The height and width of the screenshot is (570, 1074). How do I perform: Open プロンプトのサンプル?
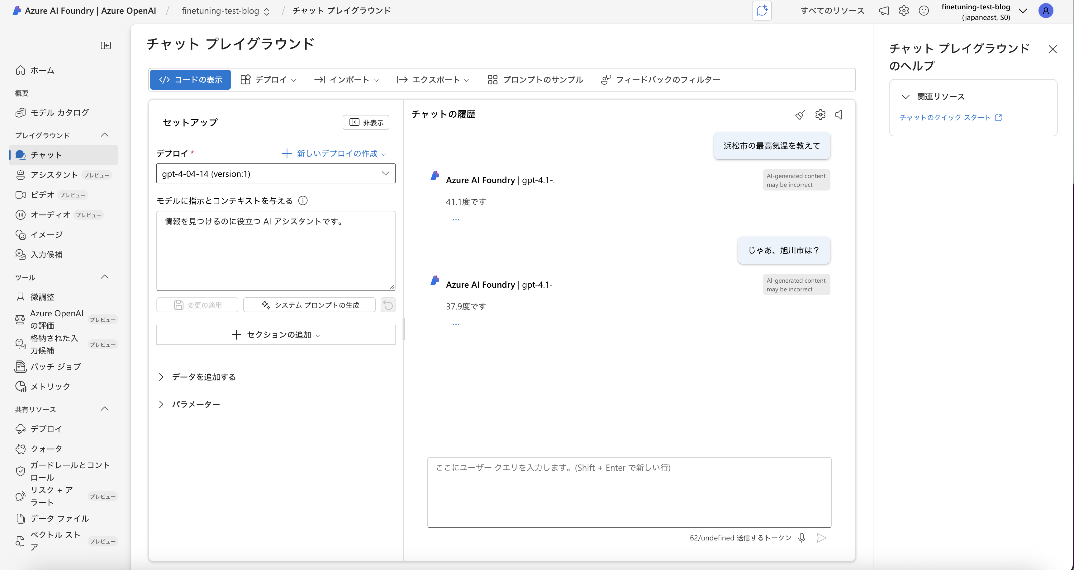tap(535, 80)
